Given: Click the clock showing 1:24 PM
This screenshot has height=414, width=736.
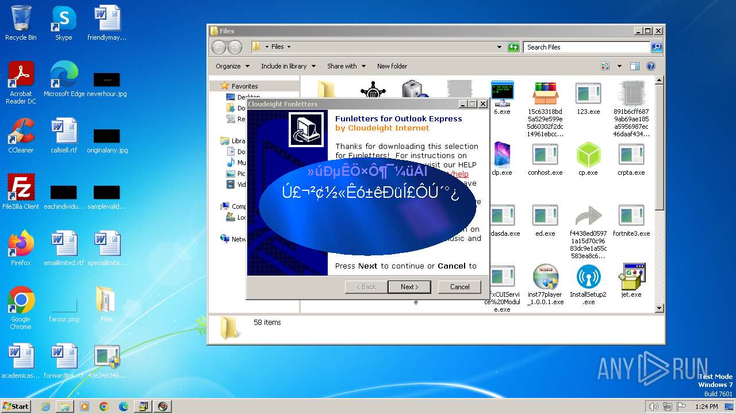Looking at the screenshot, I should click(x=706, y=407).
